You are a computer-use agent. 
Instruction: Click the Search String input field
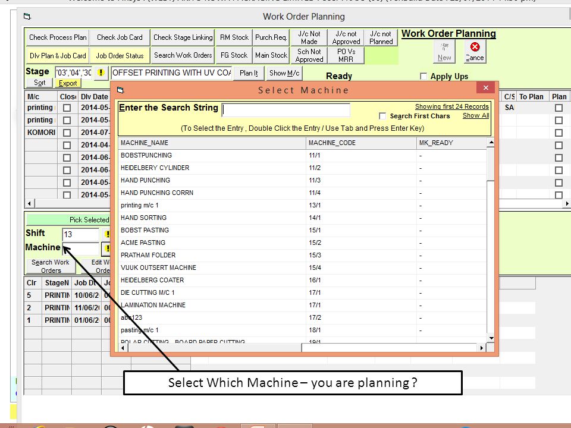click(286, 110)
